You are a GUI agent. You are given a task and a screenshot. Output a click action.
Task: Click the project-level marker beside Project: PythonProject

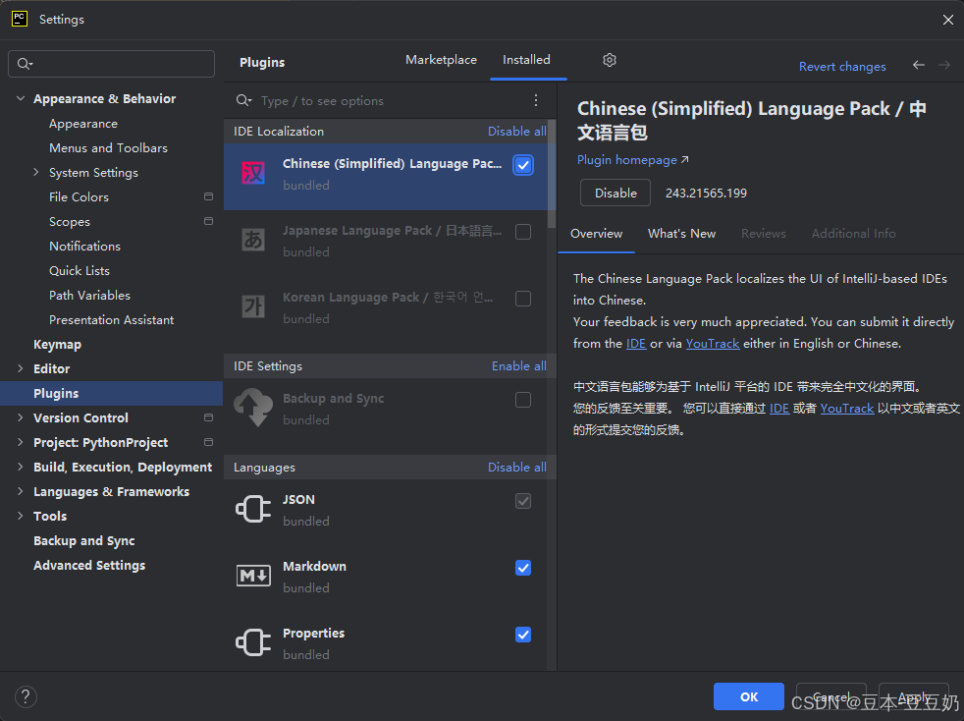pyautogui.click(x=208, y=442)
